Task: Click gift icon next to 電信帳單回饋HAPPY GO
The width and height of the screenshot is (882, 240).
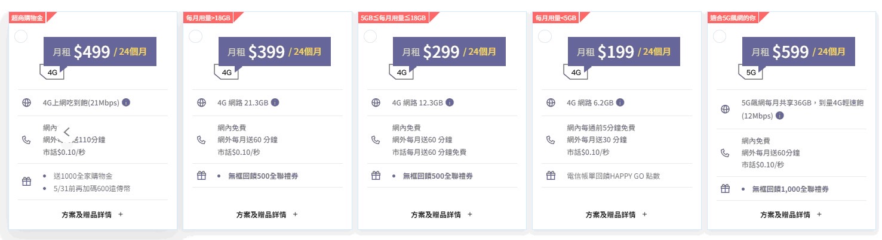Action: pyautogui.click(x=551, y=176)
